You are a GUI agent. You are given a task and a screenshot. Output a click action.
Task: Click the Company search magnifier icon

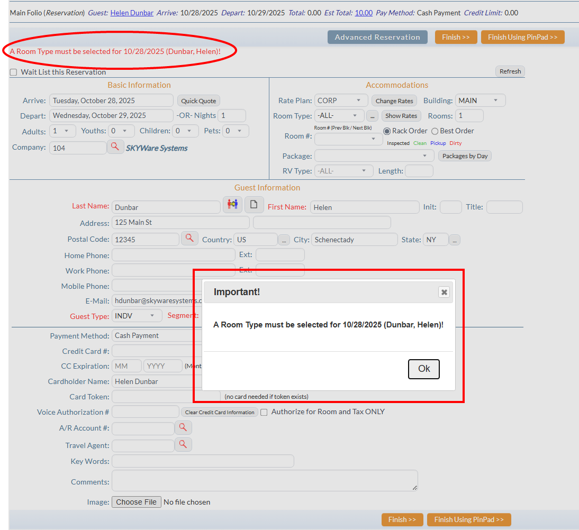(115, 147)
